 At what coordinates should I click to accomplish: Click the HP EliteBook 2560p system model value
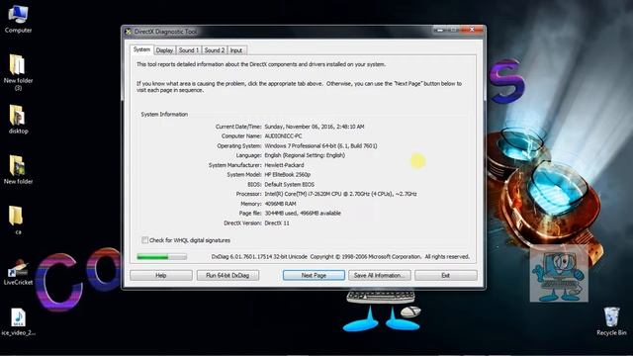pos(288,175)
